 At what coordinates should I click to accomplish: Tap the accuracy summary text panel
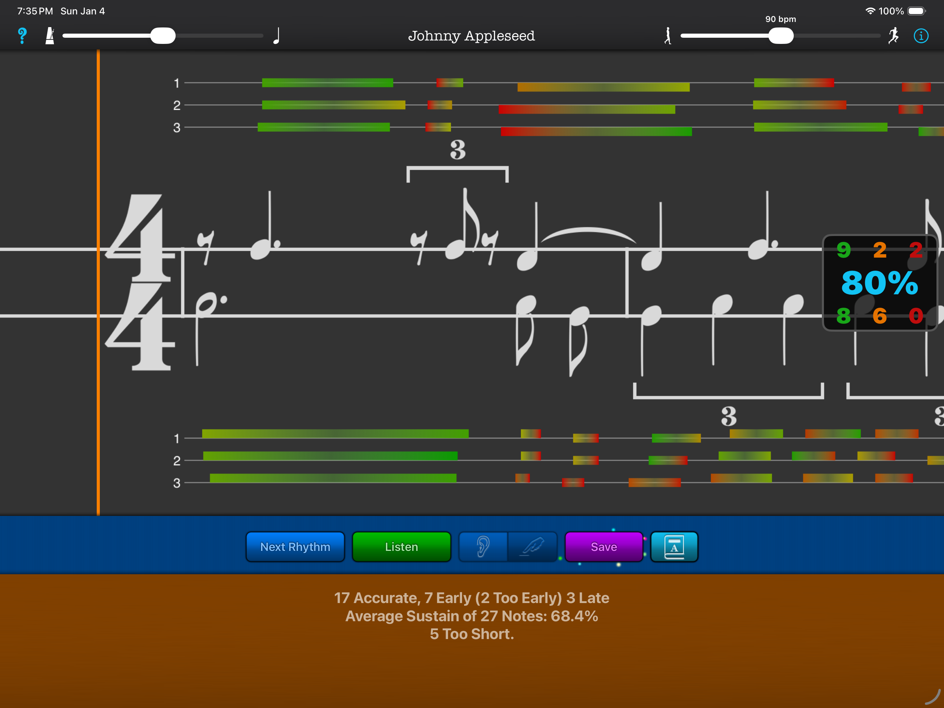pyautogui.click(x=472, y=616)
